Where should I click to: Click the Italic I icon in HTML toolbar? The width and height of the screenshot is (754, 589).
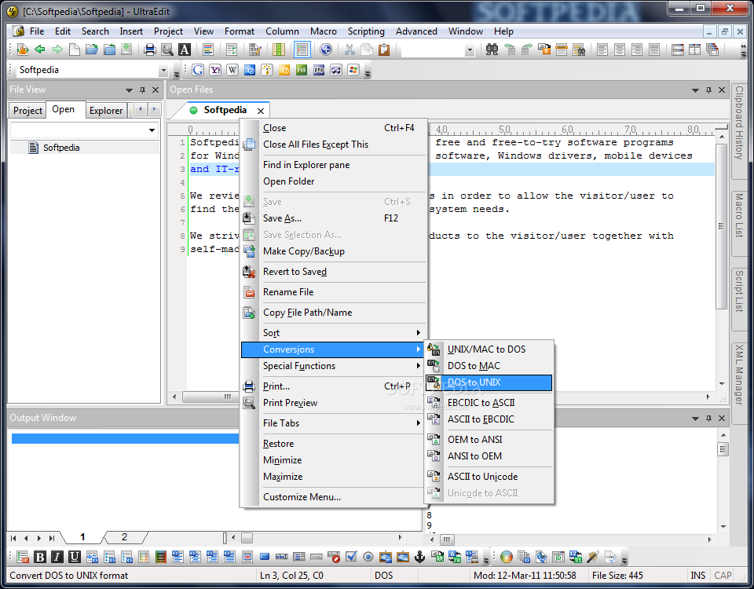click(57, 557)
